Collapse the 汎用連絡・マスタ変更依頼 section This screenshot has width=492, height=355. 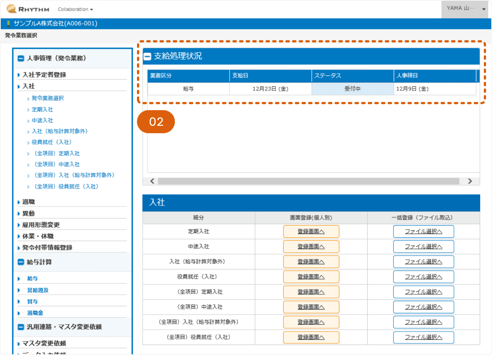21,327
